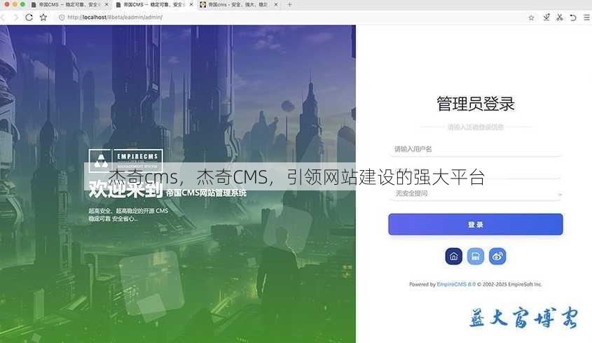Click the 管理员登录 heading text
The height and width of the screenshot is (343, 592).
tap(475, 104)
